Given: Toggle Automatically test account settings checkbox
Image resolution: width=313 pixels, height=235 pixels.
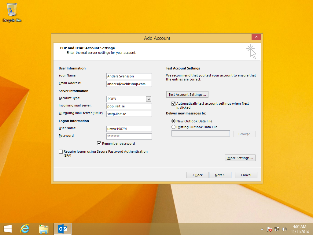Looking at the screenshot, I should (x=174, y=104).
